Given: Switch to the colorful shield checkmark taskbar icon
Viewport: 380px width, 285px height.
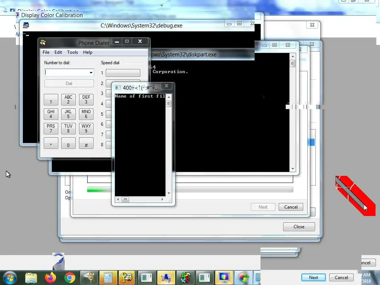Looking at the screenshot, I should coord(243,278).
